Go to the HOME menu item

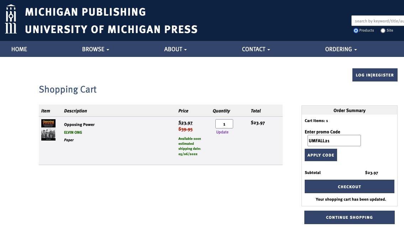click(19, 49)
